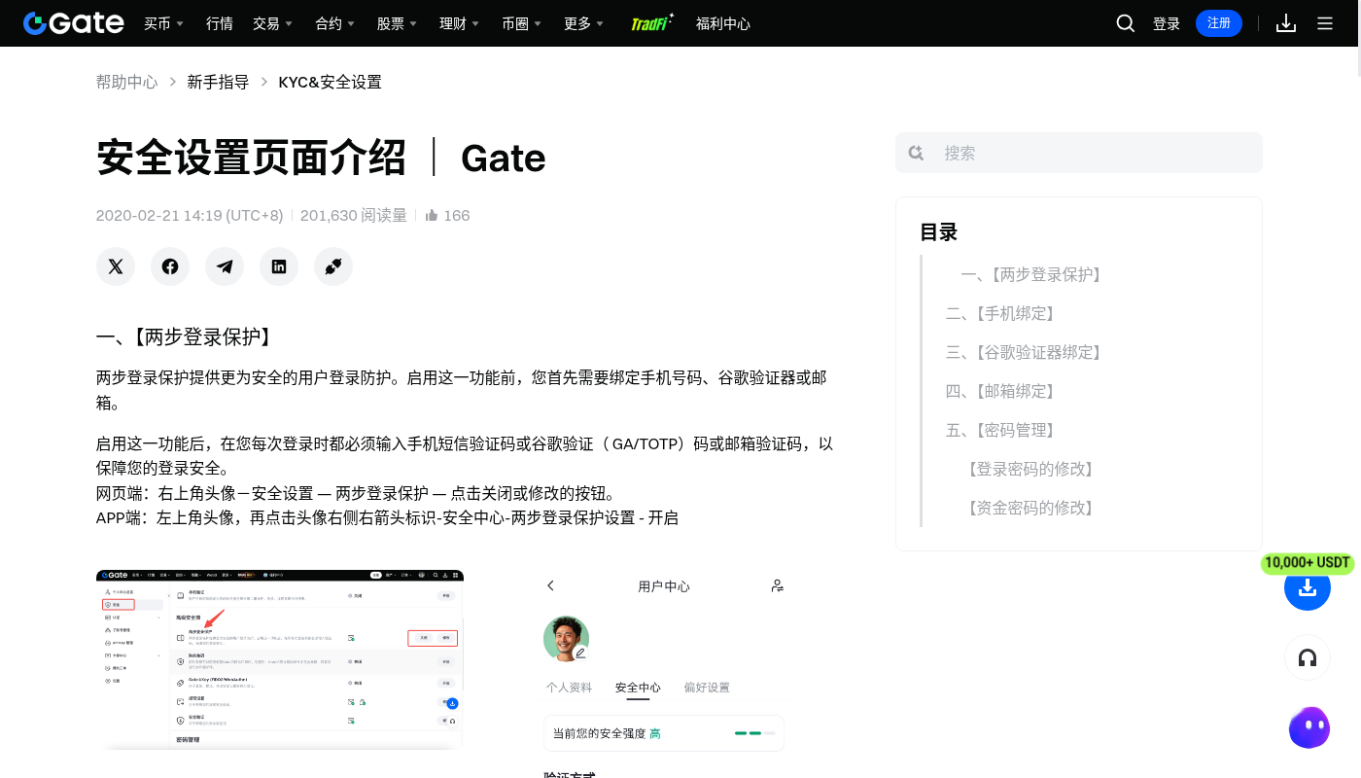The image size is (1361, 778).
Task: Click the 登录 link
Action: pyautogui.click(x=1167, y=23)
